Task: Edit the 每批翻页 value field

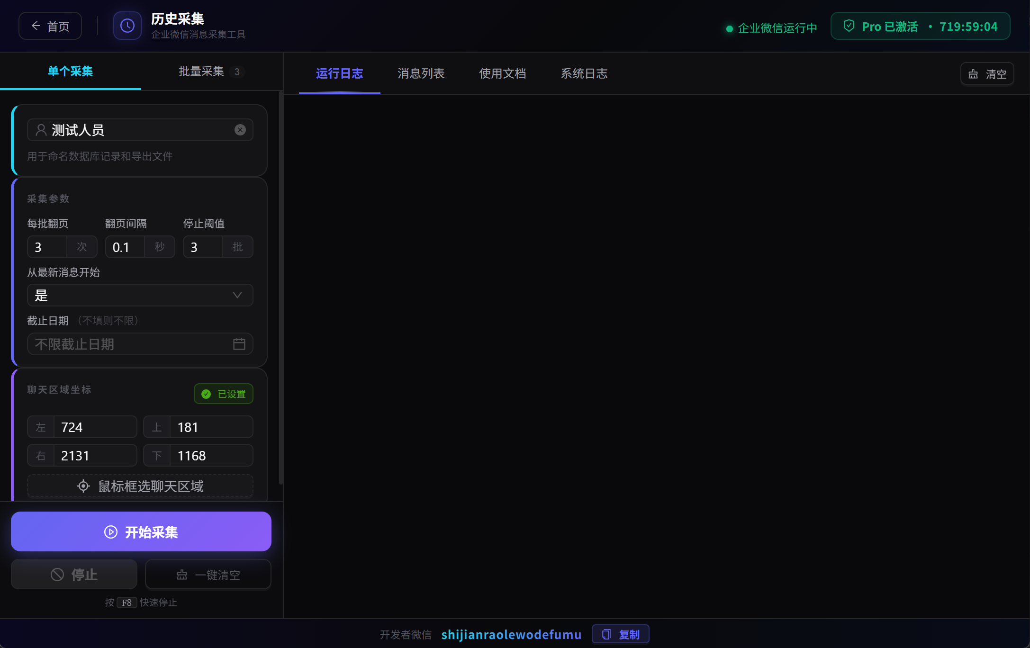Action: click(47, 247)
